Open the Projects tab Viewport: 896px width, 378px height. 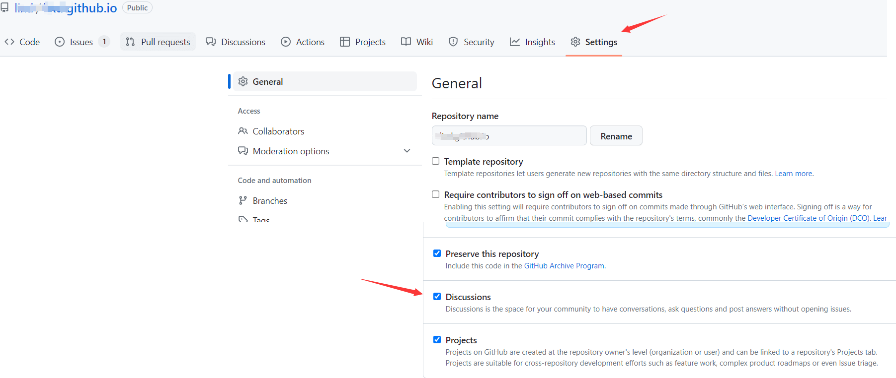tap(363, 42)
